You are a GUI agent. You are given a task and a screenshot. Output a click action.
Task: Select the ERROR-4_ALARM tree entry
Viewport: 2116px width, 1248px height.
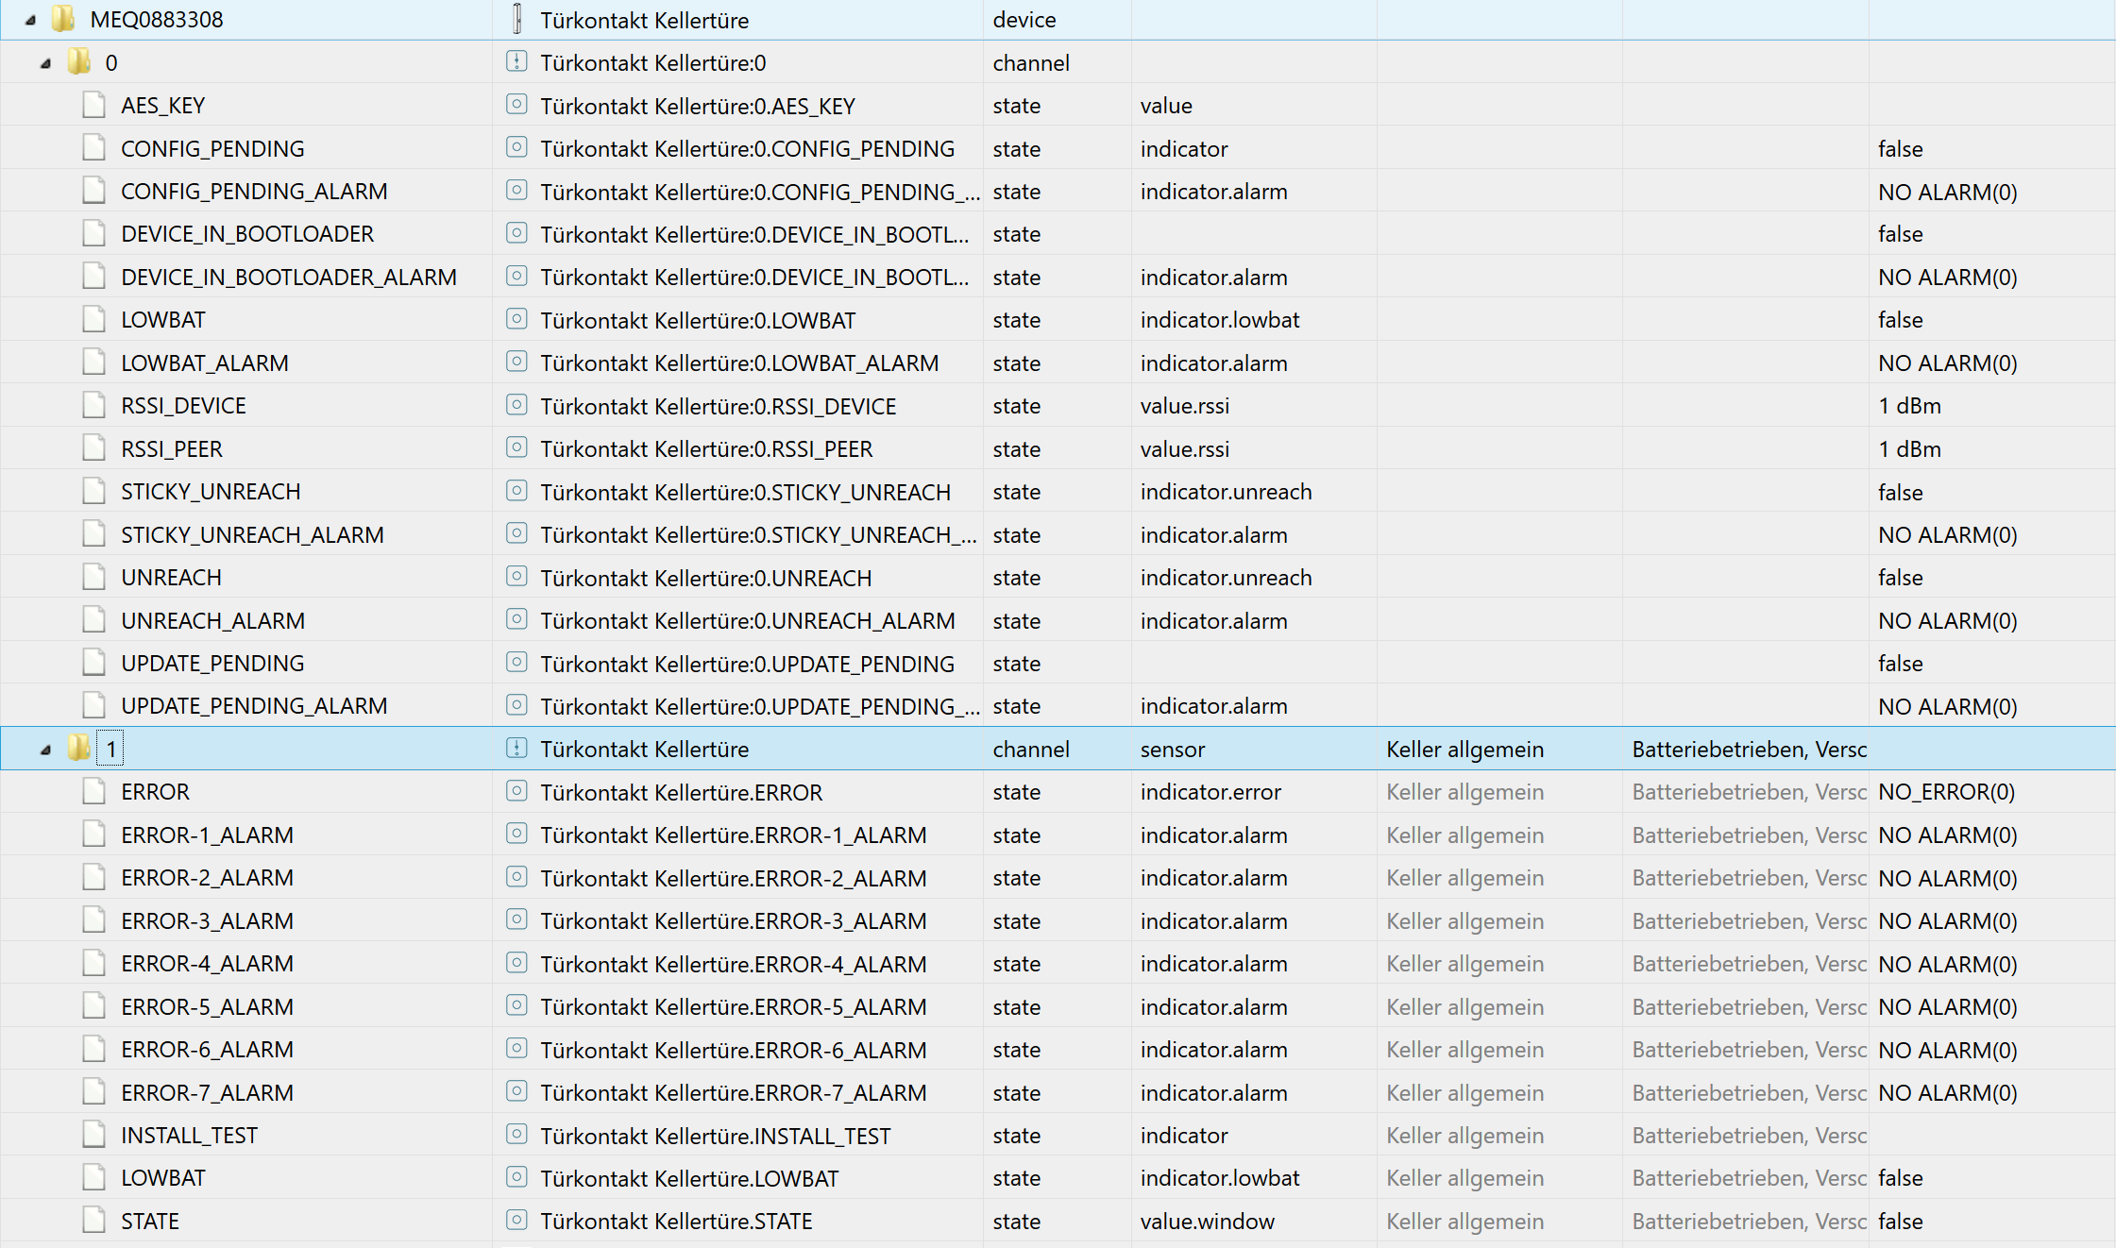207,964
